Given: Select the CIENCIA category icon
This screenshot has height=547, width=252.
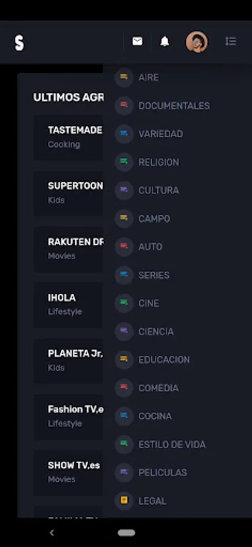Looking at the screenshot, I should (x=124, y=331).
